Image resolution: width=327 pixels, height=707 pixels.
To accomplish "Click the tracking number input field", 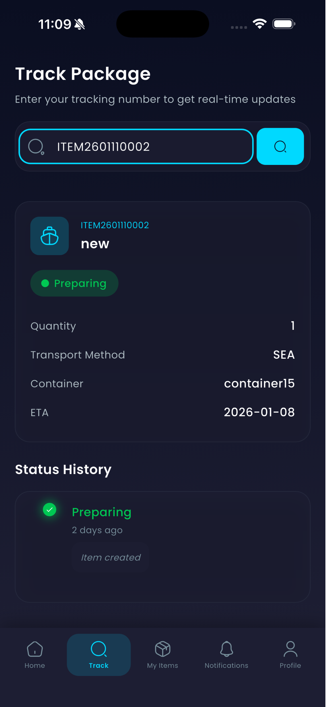I will click(136, 147).
